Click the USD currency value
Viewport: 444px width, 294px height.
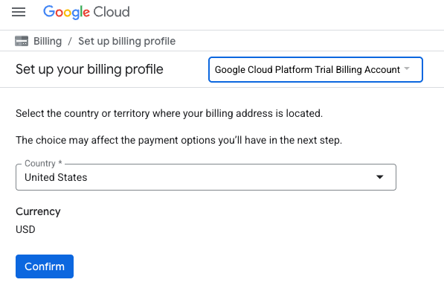[x=25, y=229]
